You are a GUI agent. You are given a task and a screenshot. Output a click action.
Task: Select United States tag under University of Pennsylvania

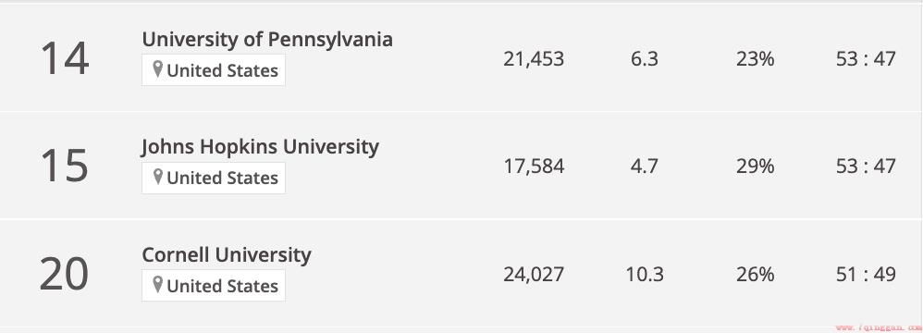[x=214, y=70]
